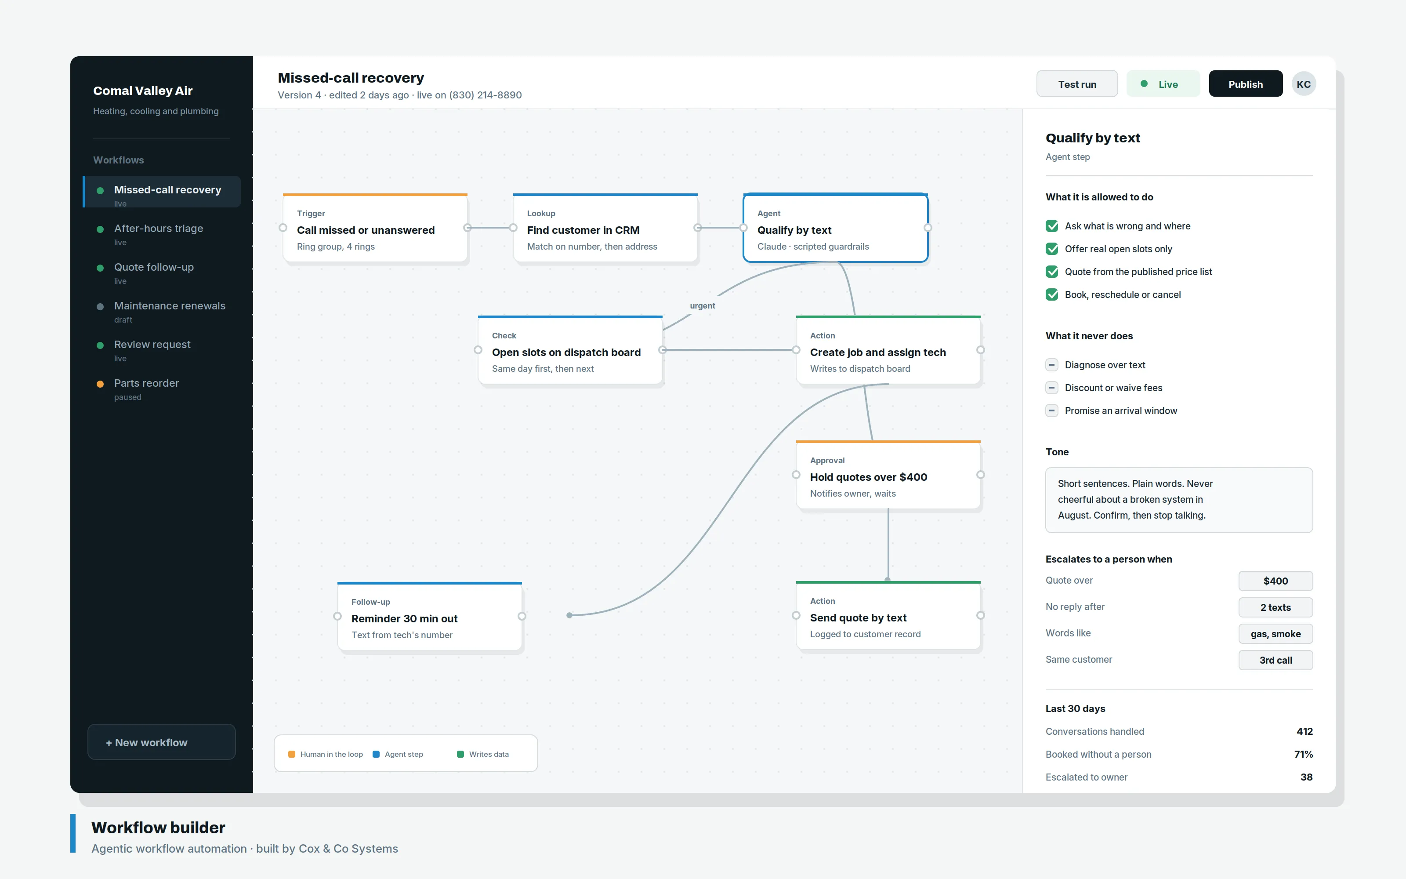Toggle Quote from the published price list
Image resolution: width=1406 pixels, height=879 pixels.
1051,272
